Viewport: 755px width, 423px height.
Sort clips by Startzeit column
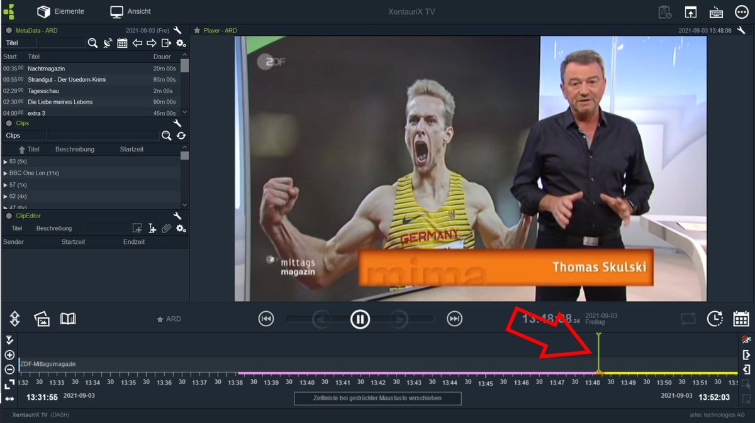pos(131,150)
